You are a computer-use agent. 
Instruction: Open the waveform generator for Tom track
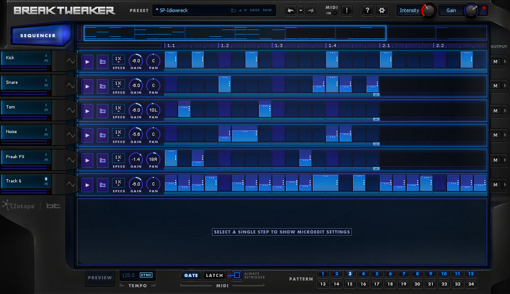point(70,111)
